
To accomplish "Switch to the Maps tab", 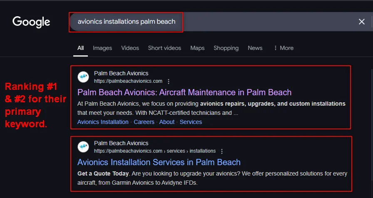I will coord(197,48).
